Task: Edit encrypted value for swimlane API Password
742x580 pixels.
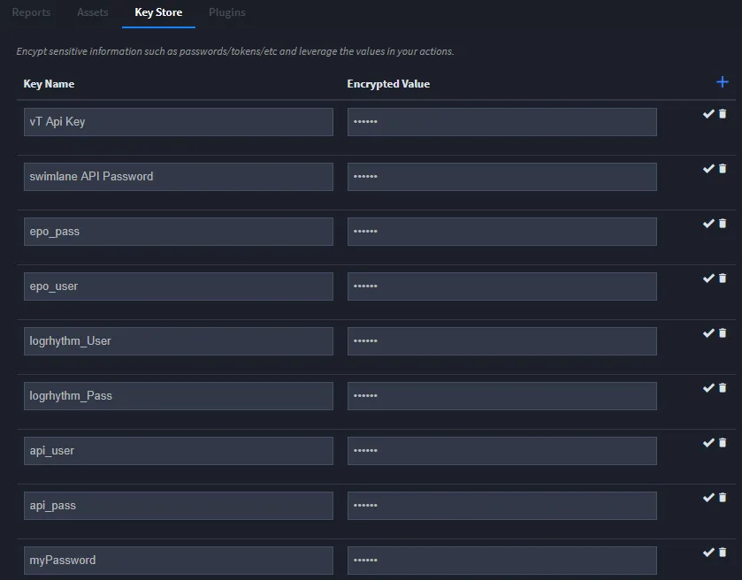Action: (x=502, y=177)
